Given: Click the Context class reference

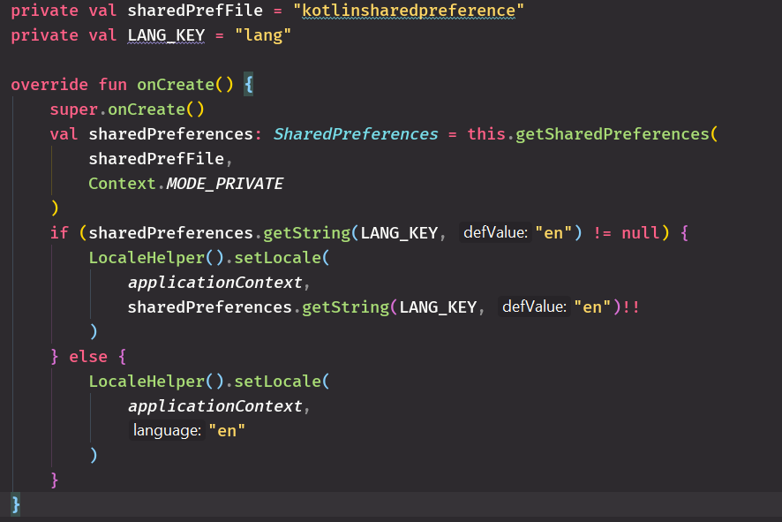Looking at the screenshot, I should 122,184.
